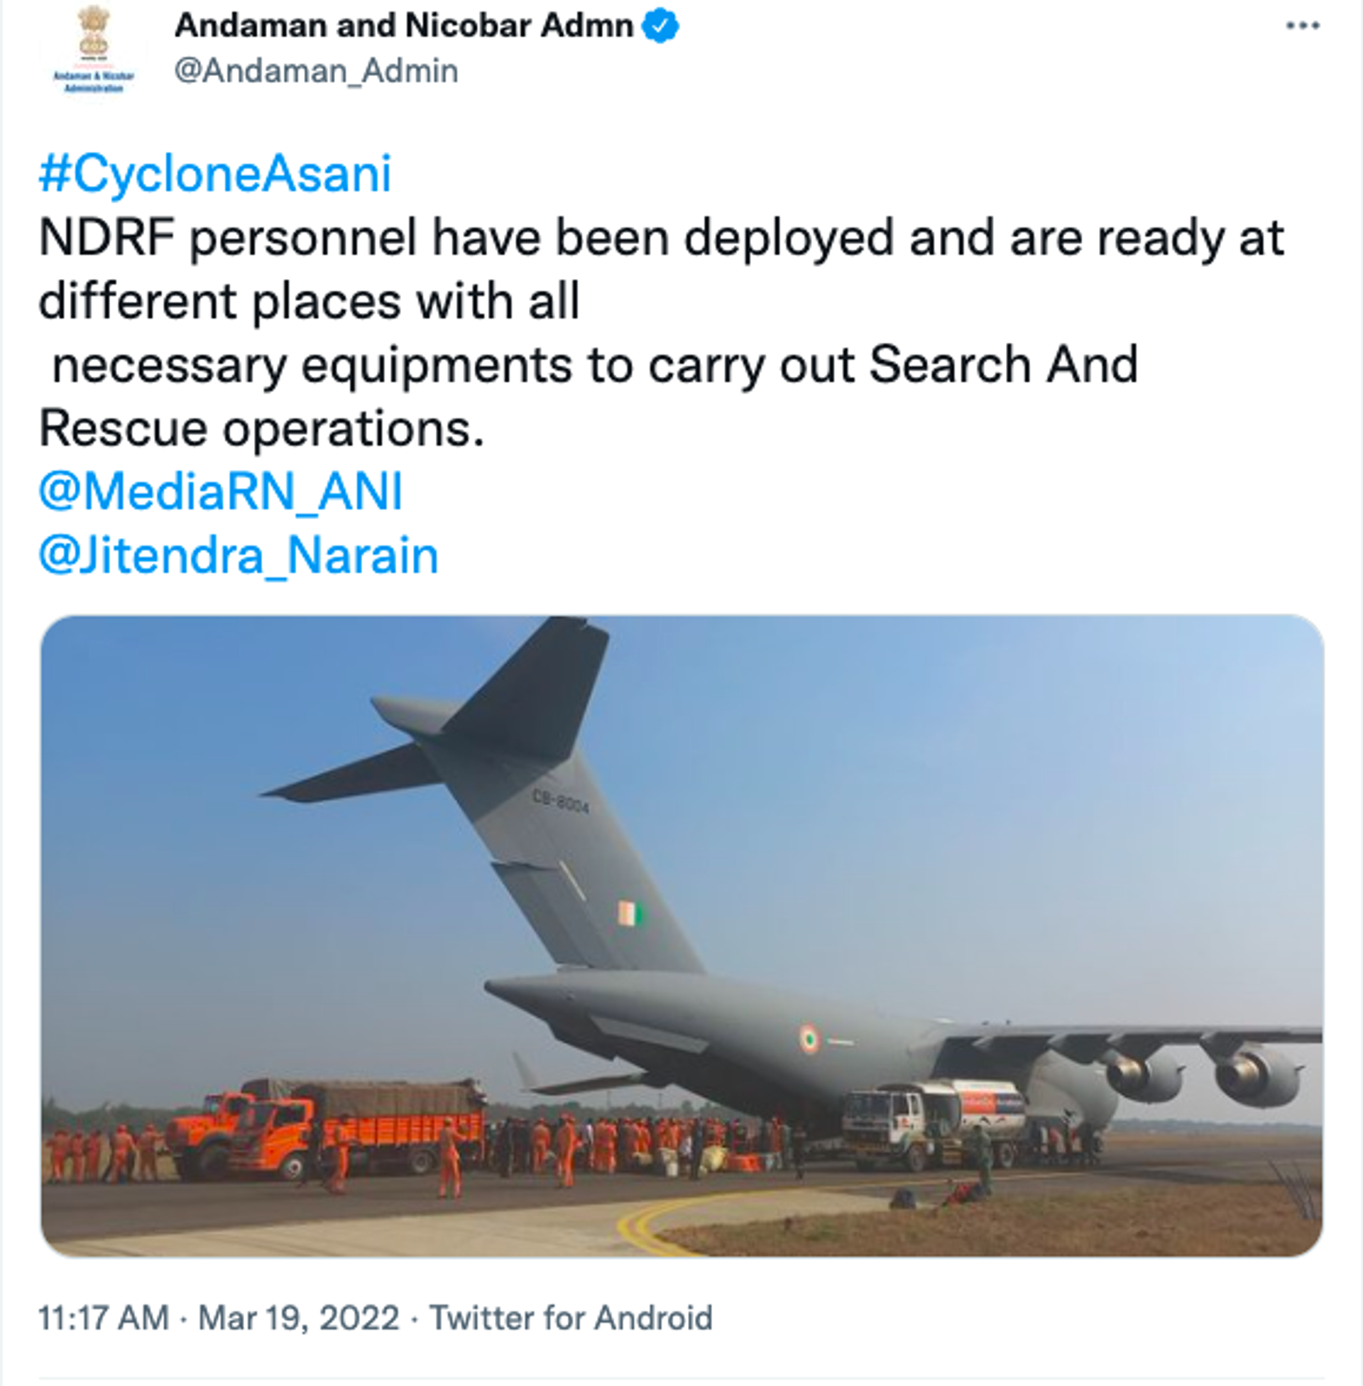Visit the @Andaman_Admin handle
This screenshot has height=1386, width=1363.
click(317, 71)
